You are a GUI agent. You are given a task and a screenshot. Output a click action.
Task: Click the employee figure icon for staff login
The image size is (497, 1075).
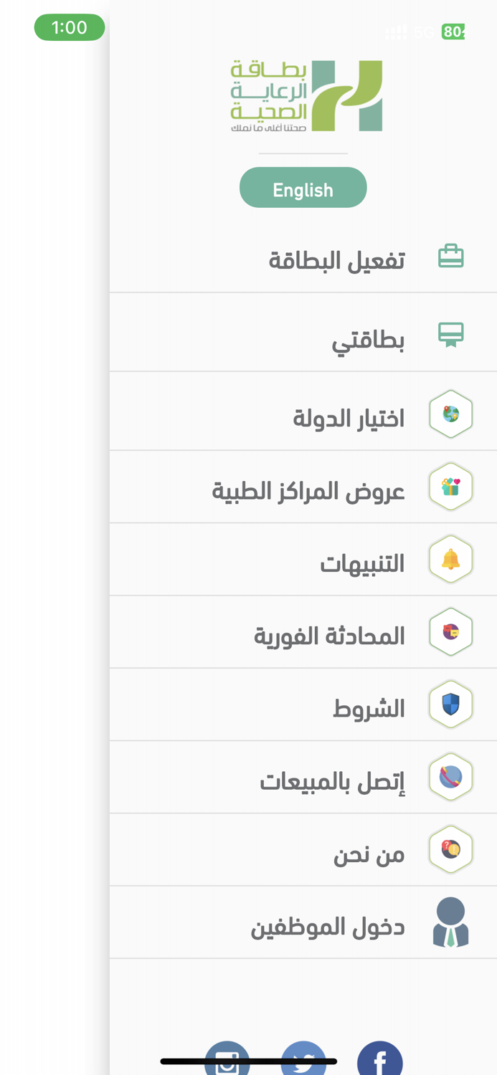pos(452,922)
